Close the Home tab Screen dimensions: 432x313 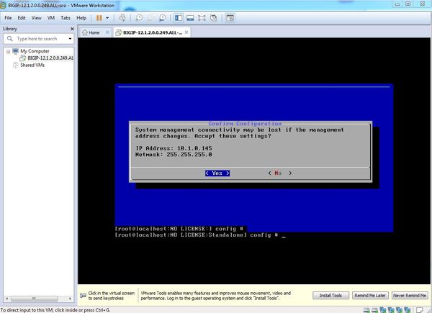[x=107, y=32]
